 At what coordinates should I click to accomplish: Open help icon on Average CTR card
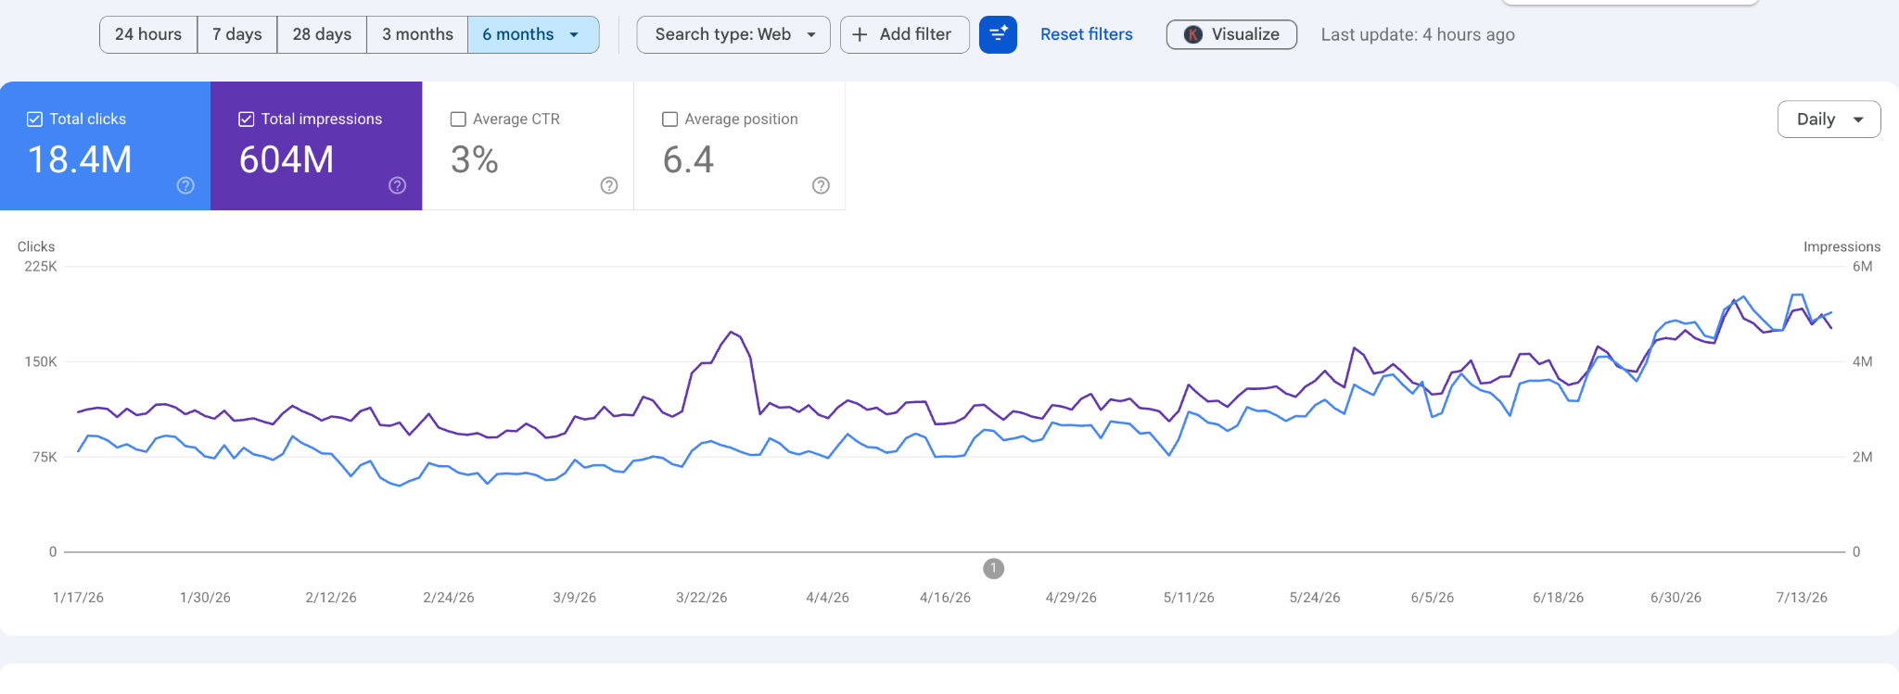pos(609,185)
